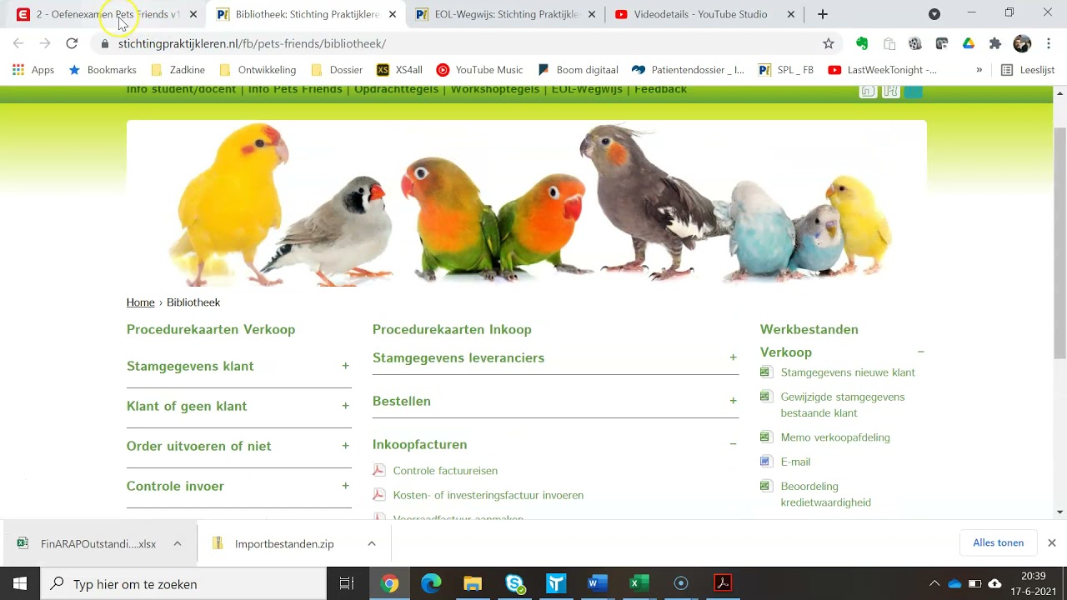Bookmark this page with the star icon
This screenshot has height=600, width=1067.
tap(828, 43)
